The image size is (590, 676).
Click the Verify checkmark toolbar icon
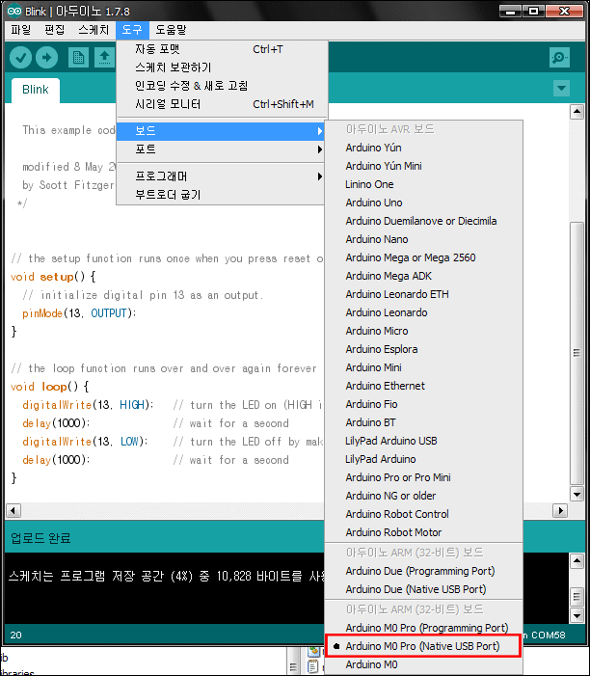[x=20, y=57]
